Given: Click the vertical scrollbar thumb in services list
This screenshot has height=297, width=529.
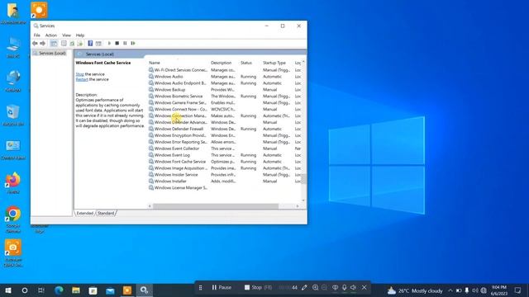Looking at the screenshot, I should 303,179.
